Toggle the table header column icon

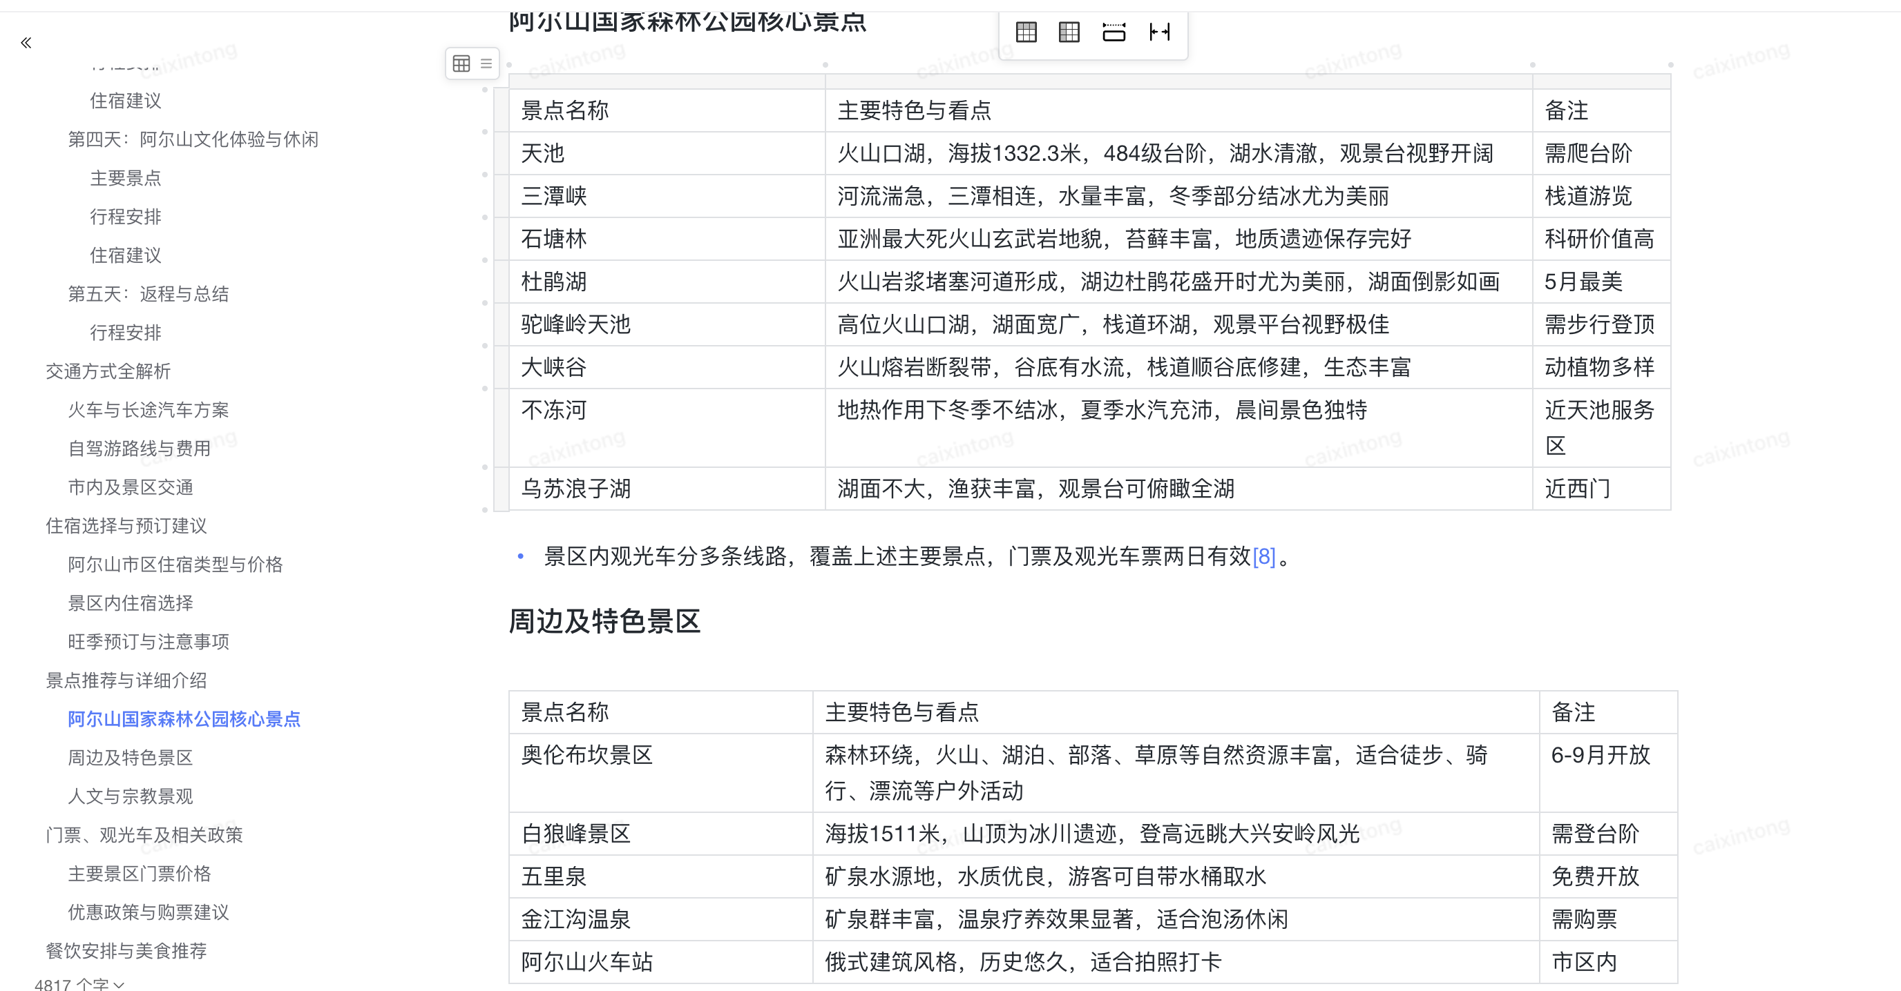coord(1068,32)
